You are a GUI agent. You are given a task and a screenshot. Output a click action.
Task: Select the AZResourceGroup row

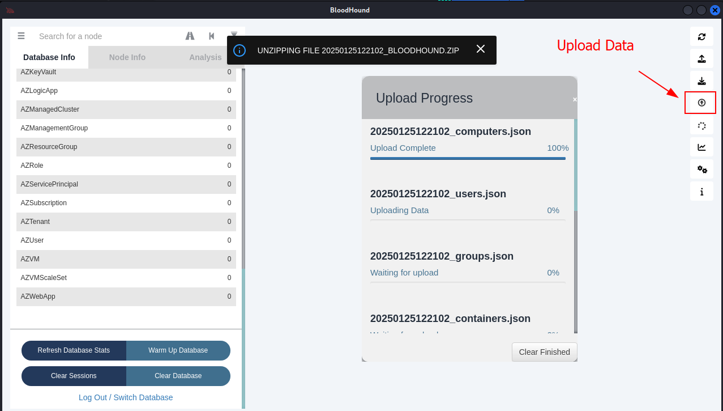click(126, 147)
